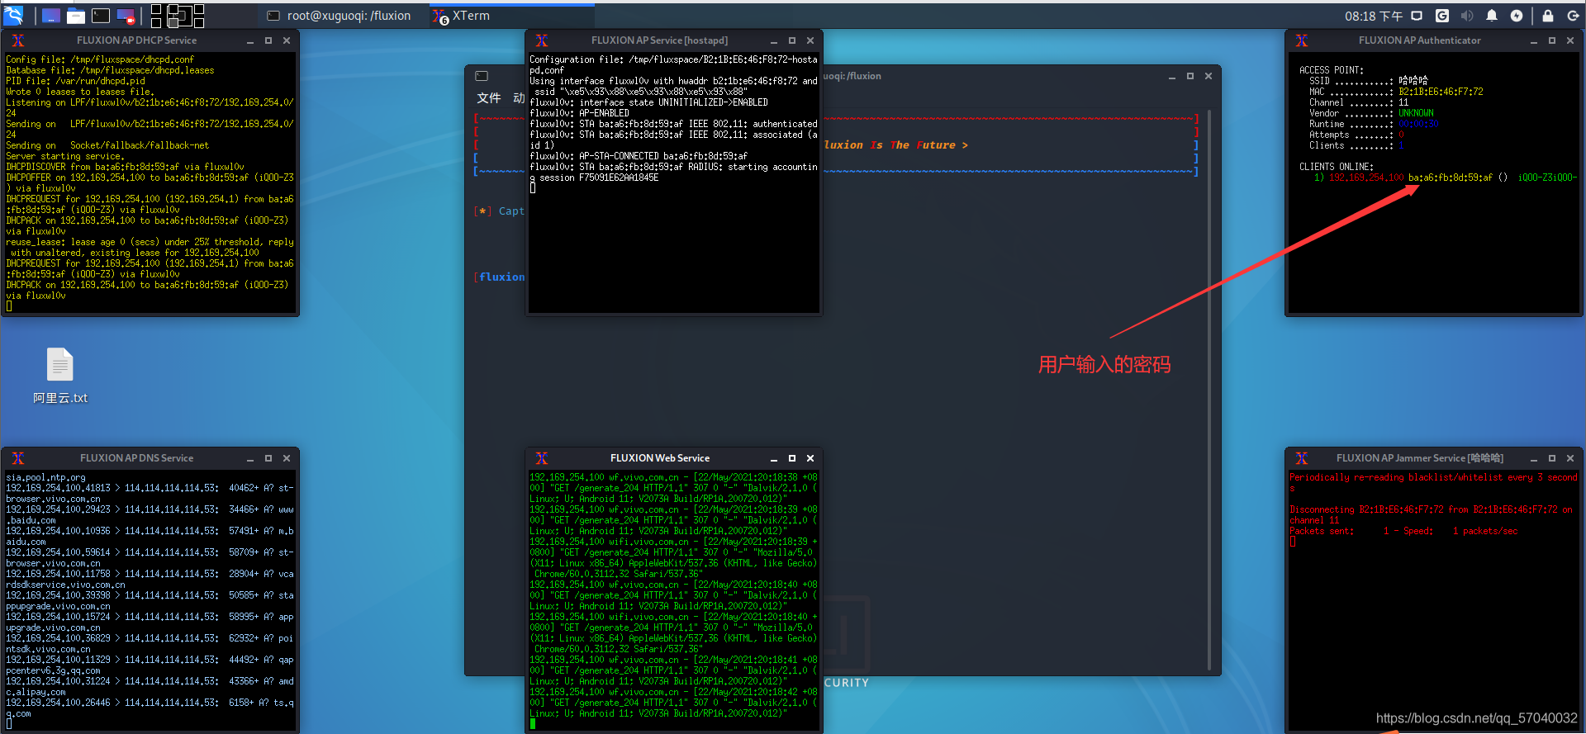Open the 文件 menu in fluxion terminal
1586x734 pixels.
tap(489, 97)
